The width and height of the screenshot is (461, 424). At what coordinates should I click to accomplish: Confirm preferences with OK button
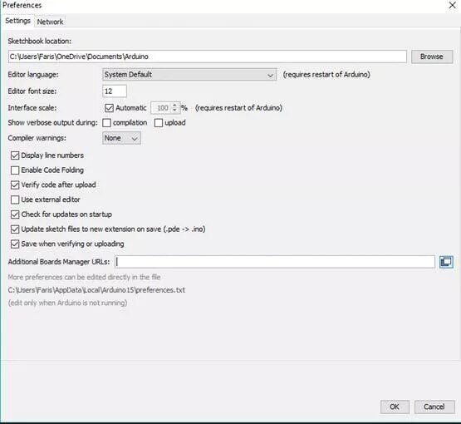coord(395,407)
